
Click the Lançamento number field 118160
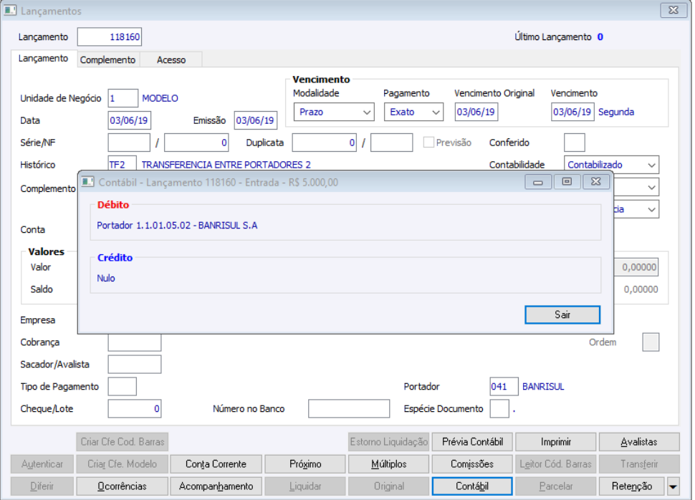coord(110,37)
